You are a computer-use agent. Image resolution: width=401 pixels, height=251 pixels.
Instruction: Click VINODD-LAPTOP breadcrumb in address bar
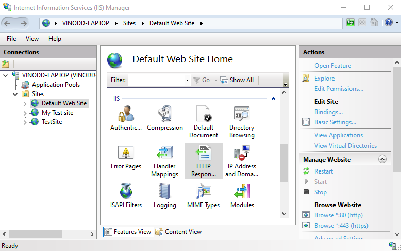[86, 23]
